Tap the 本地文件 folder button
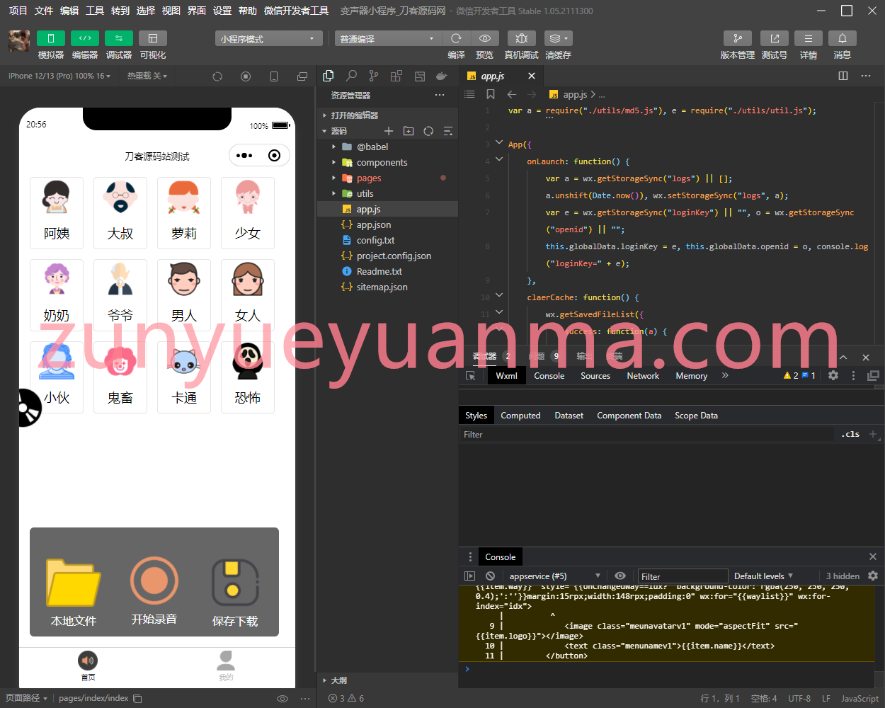885x708 pixels. point(74,593)
